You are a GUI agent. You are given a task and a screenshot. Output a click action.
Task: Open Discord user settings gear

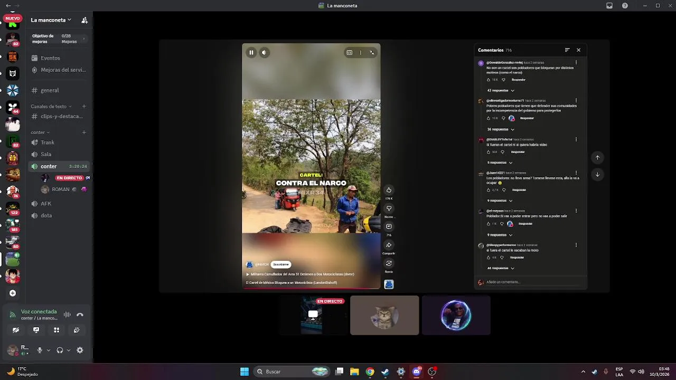point(80,350)
